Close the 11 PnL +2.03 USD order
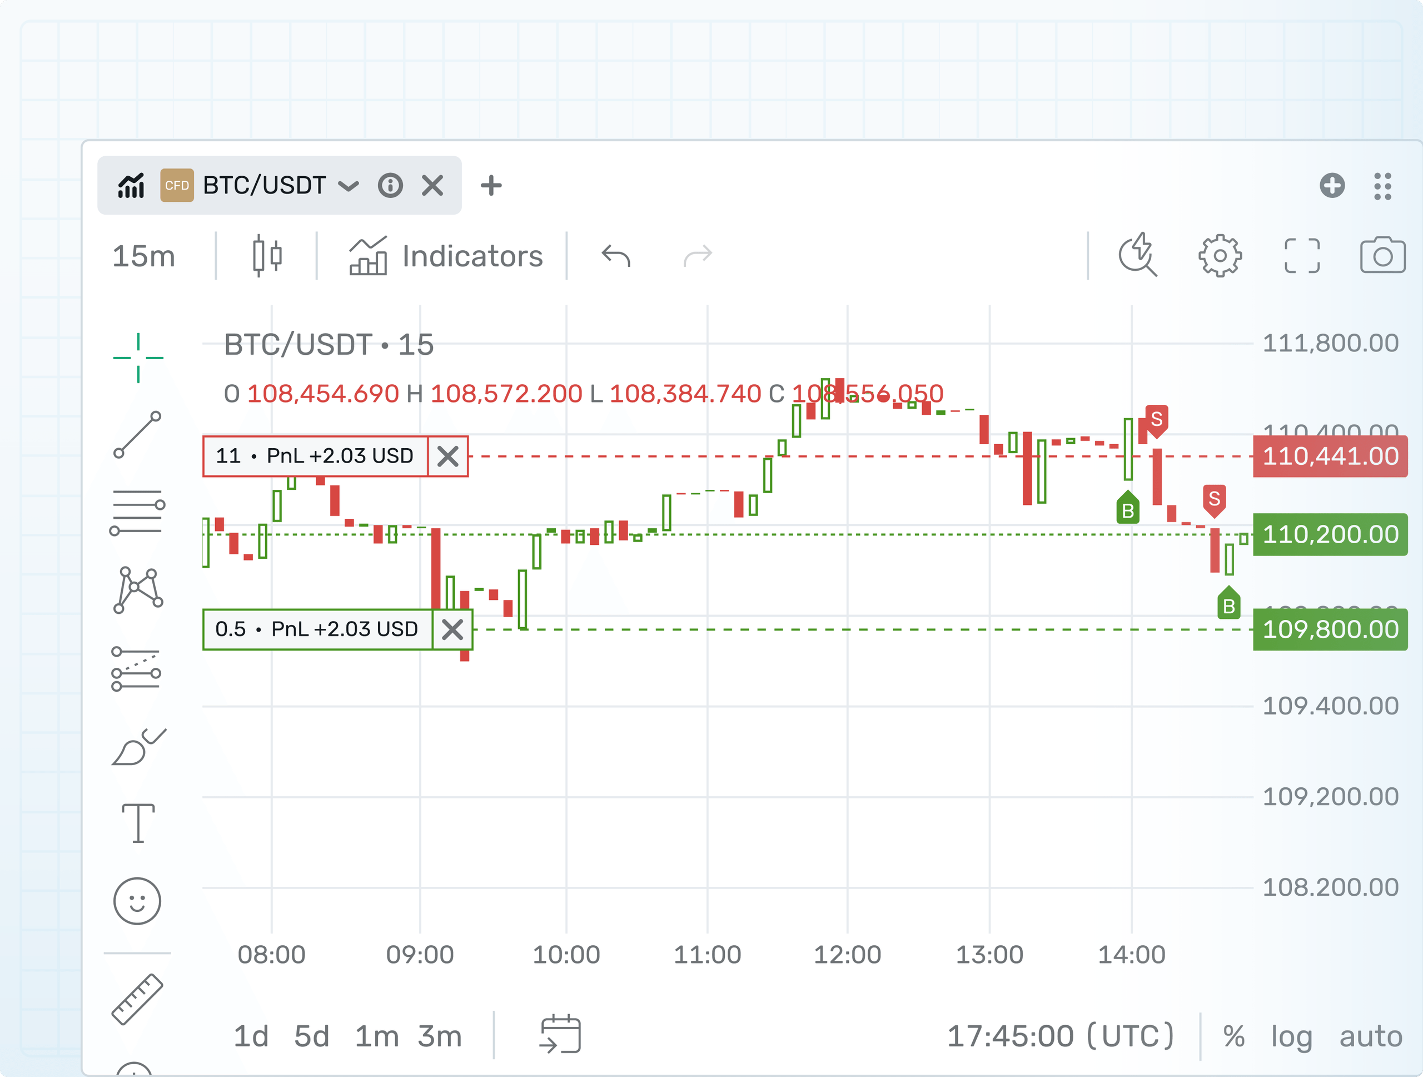The width and height of the screenshot is (1423, 1077). click(447, 456)
